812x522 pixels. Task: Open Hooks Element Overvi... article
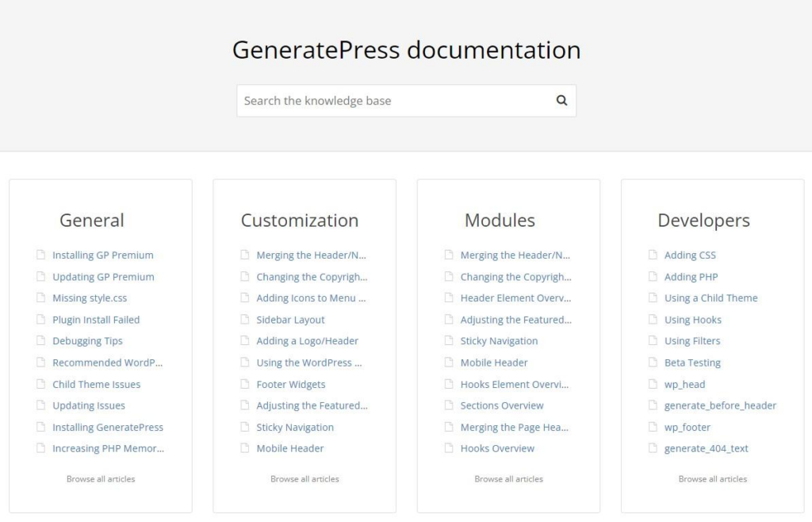pyautogui.click(x=514, y=384)
